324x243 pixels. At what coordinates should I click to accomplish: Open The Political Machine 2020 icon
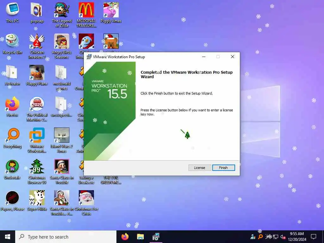[x=37, y=109]
